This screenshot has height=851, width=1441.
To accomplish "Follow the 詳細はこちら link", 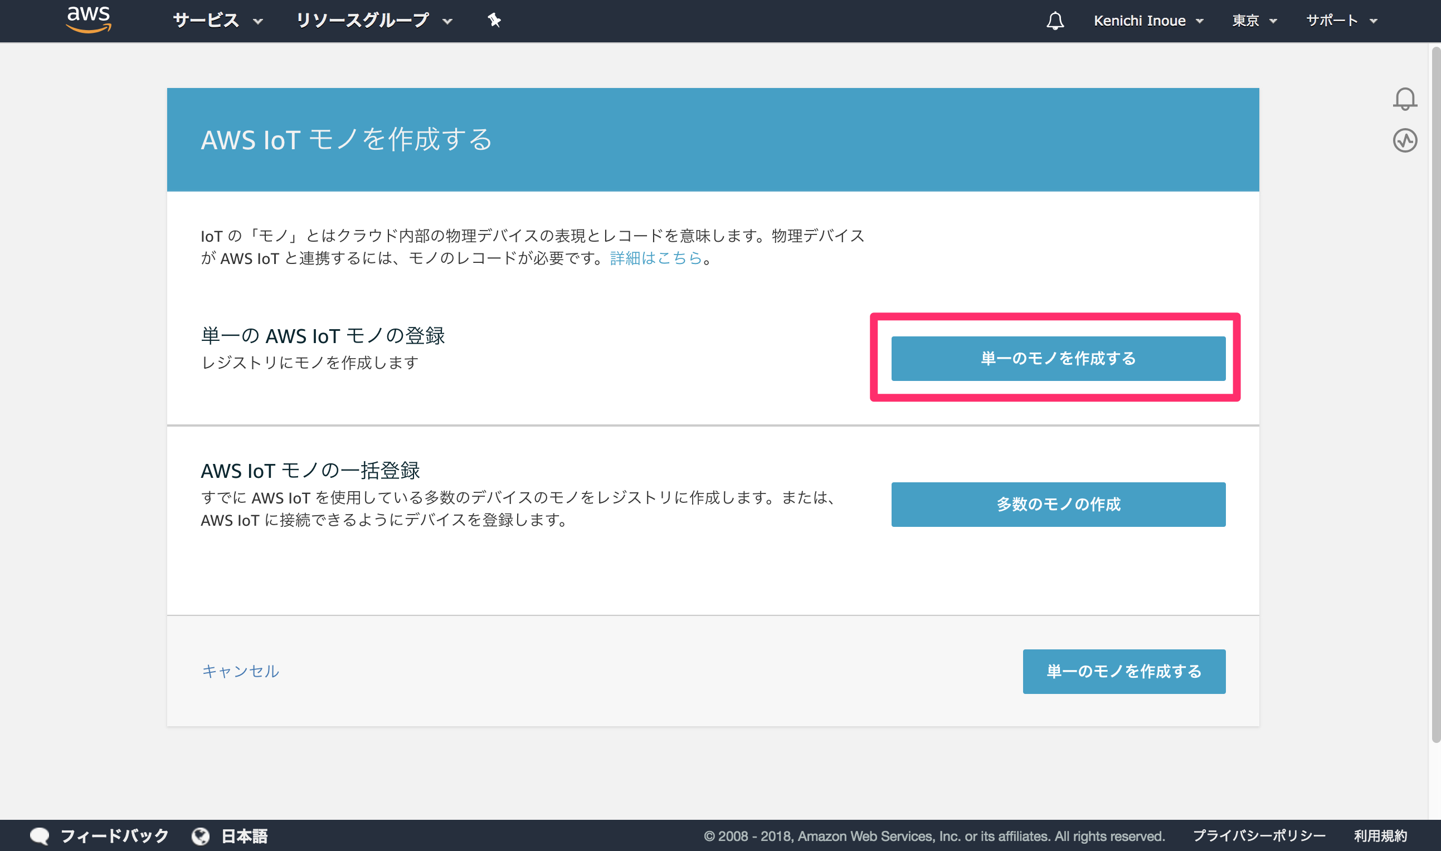I will 656,258.
